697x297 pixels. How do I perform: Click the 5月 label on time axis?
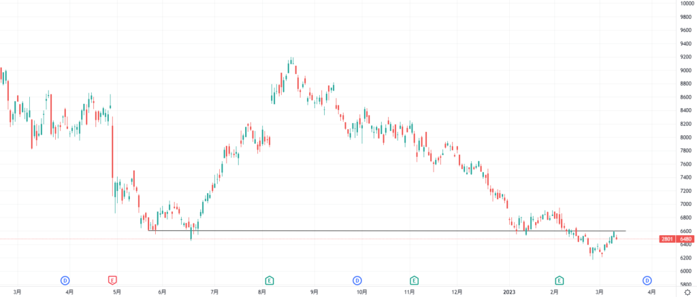(x=117, y=292)
